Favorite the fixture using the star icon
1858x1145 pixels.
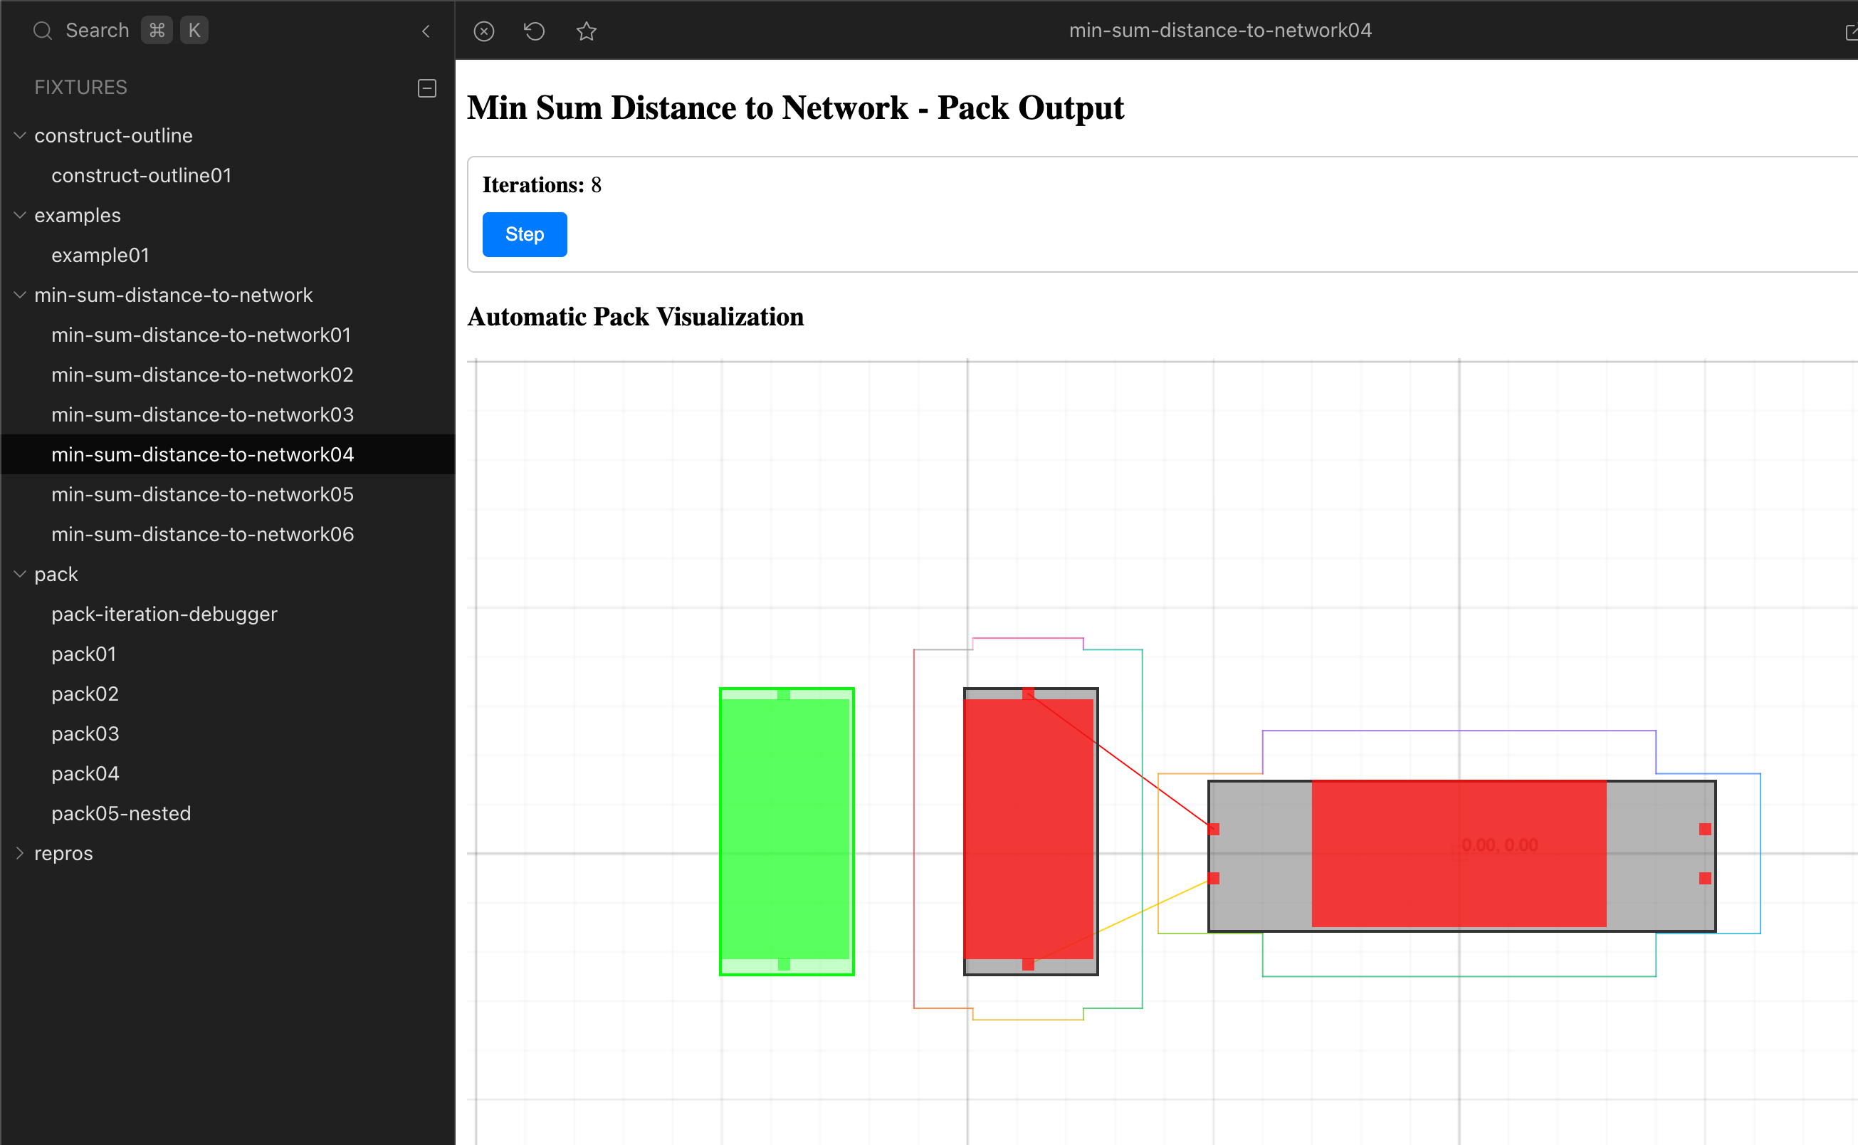pos(586,31)
